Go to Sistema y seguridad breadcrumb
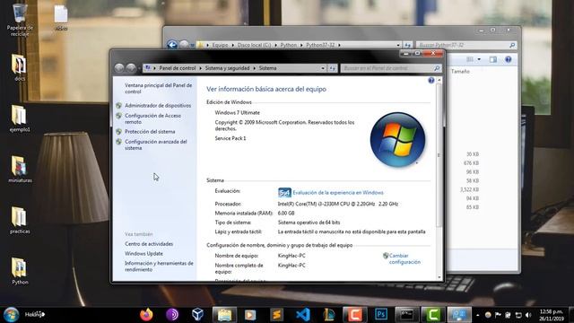574x323 pixels. 227,68
